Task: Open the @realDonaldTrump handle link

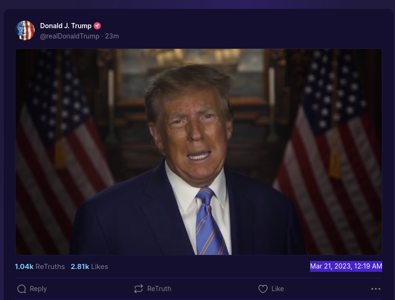Action: pos(70,36)
